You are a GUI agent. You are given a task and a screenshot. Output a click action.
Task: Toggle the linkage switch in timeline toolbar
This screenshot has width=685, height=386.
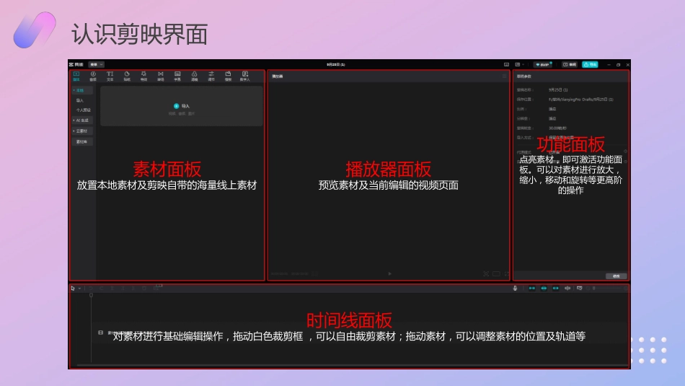point(556,288)
